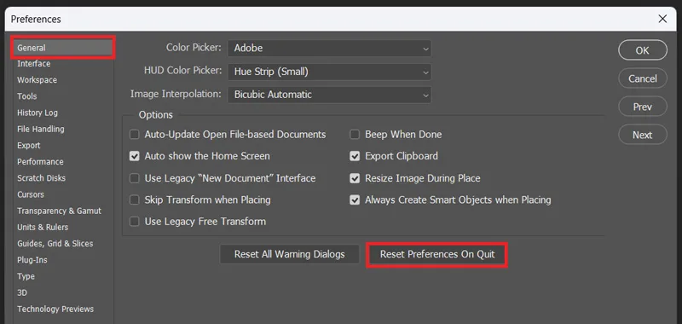This screenshot has height=324, width=682.
Task: Confirm with the OK button
Action: (643, 50)
